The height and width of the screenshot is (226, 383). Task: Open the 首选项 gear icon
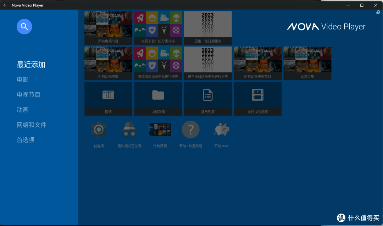pyautogui.click(x=99, y=130)
